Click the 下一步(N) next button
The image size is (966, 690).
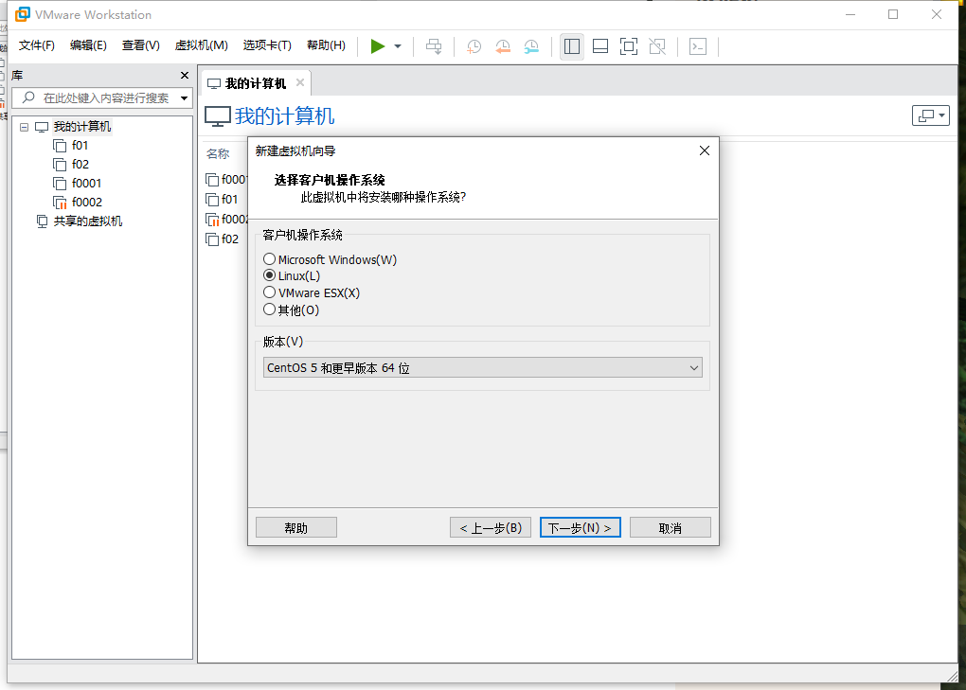581,527
